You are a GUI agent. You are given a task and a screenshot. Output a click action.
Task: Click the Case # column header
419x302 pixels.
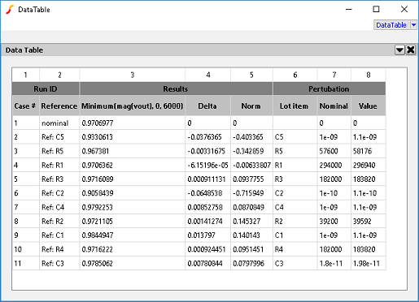click(25, 106)
